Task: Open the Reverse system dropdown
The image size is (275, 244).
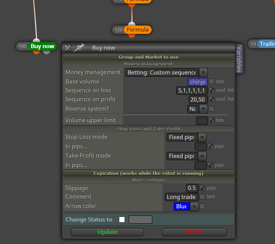Action: coord(197,109)
